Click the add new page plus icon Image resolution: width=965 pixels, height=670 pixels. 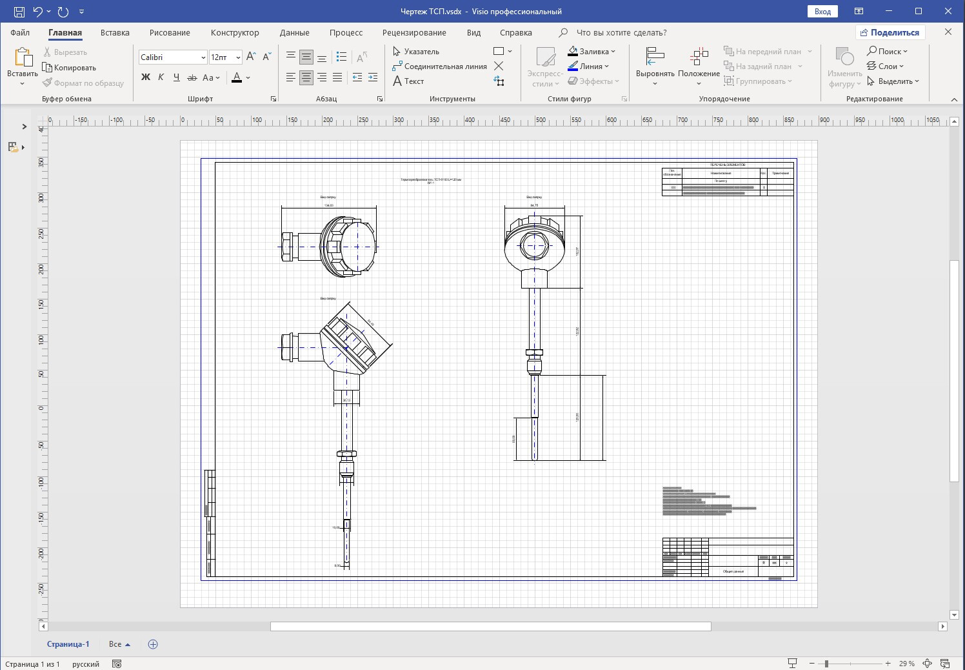(x=153, y=644)
